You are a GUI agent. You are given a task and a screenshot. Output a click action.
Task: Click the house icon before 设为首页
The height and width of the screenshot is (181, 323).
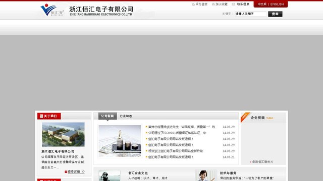[193, 5]
